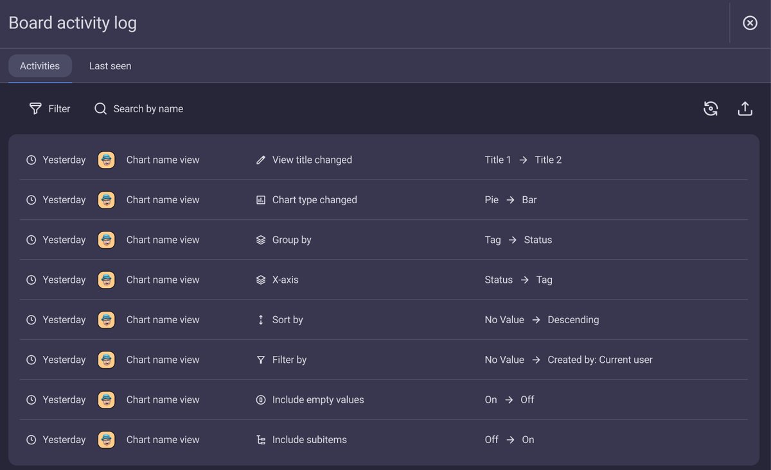Click the refresh activity log icon
This screenshot has height=470, width=771.
pyautogui.click(x=711, y=109)
